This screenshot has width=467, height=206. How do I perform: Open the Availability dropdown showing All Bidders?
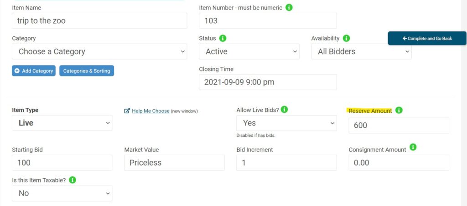[361, 51]
